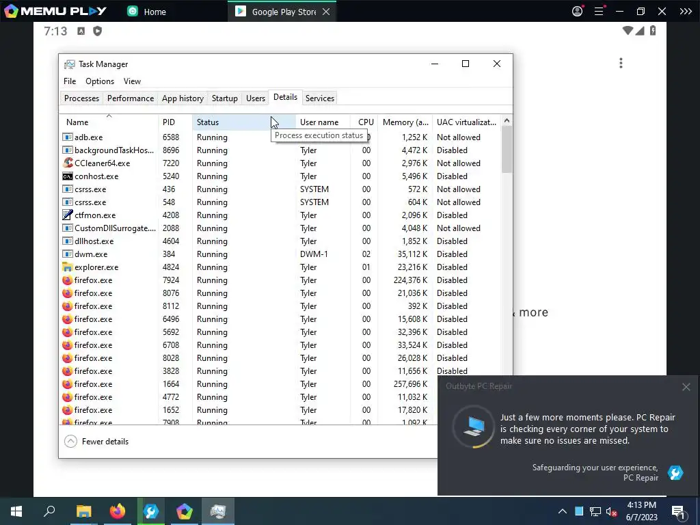
Task: Close the Google Play Store tab
Action: 326,12
